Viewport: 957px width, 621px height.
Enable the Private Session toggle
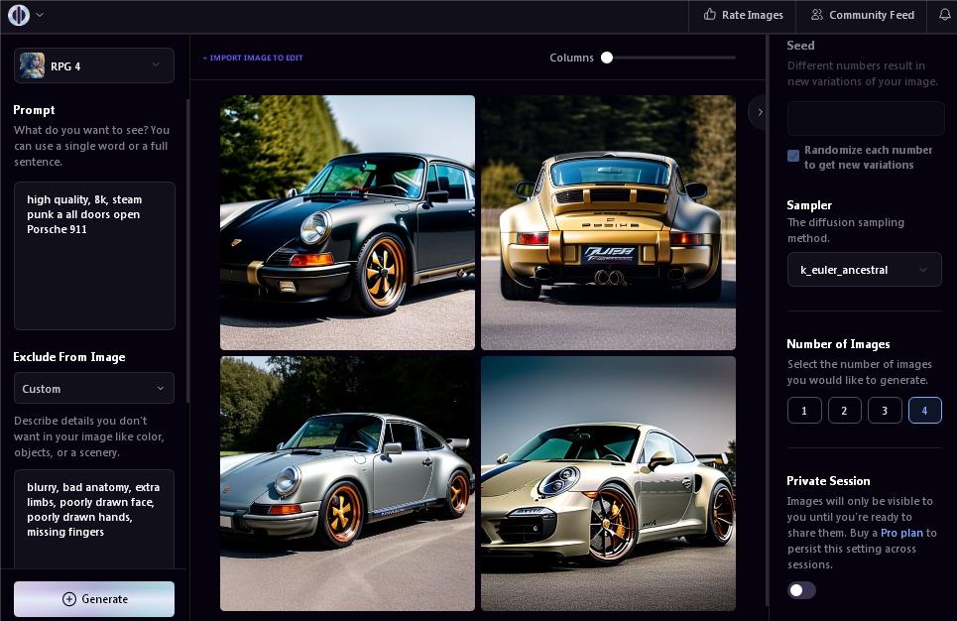click(x=801, y=590)
